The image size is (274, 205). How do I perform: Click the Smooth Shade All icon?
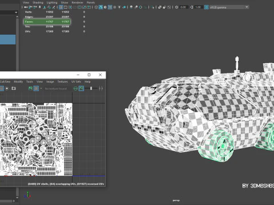point(100,7)
